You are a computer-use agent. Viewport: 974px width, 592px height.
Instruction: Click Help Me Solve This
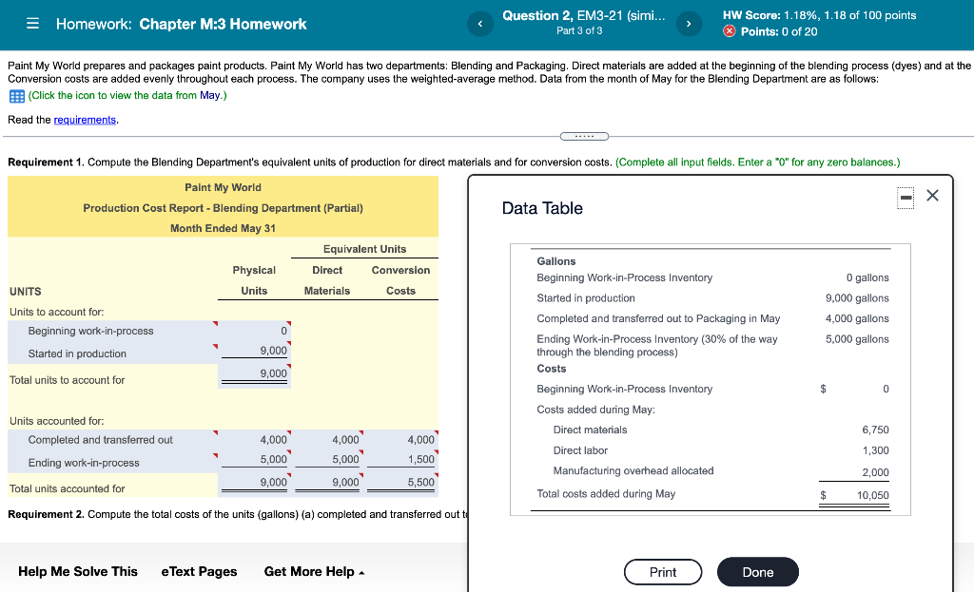(77, 571)
